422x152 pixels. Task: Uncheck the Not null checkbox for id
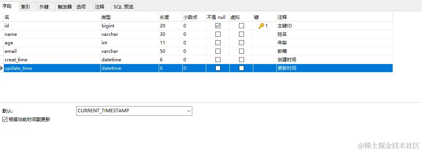click(x=218, y=26)
